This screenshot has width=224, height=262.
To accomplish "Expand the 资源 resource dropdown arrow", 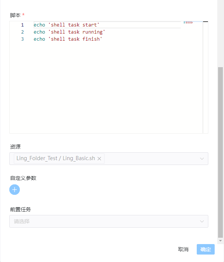I will point(202,159).
